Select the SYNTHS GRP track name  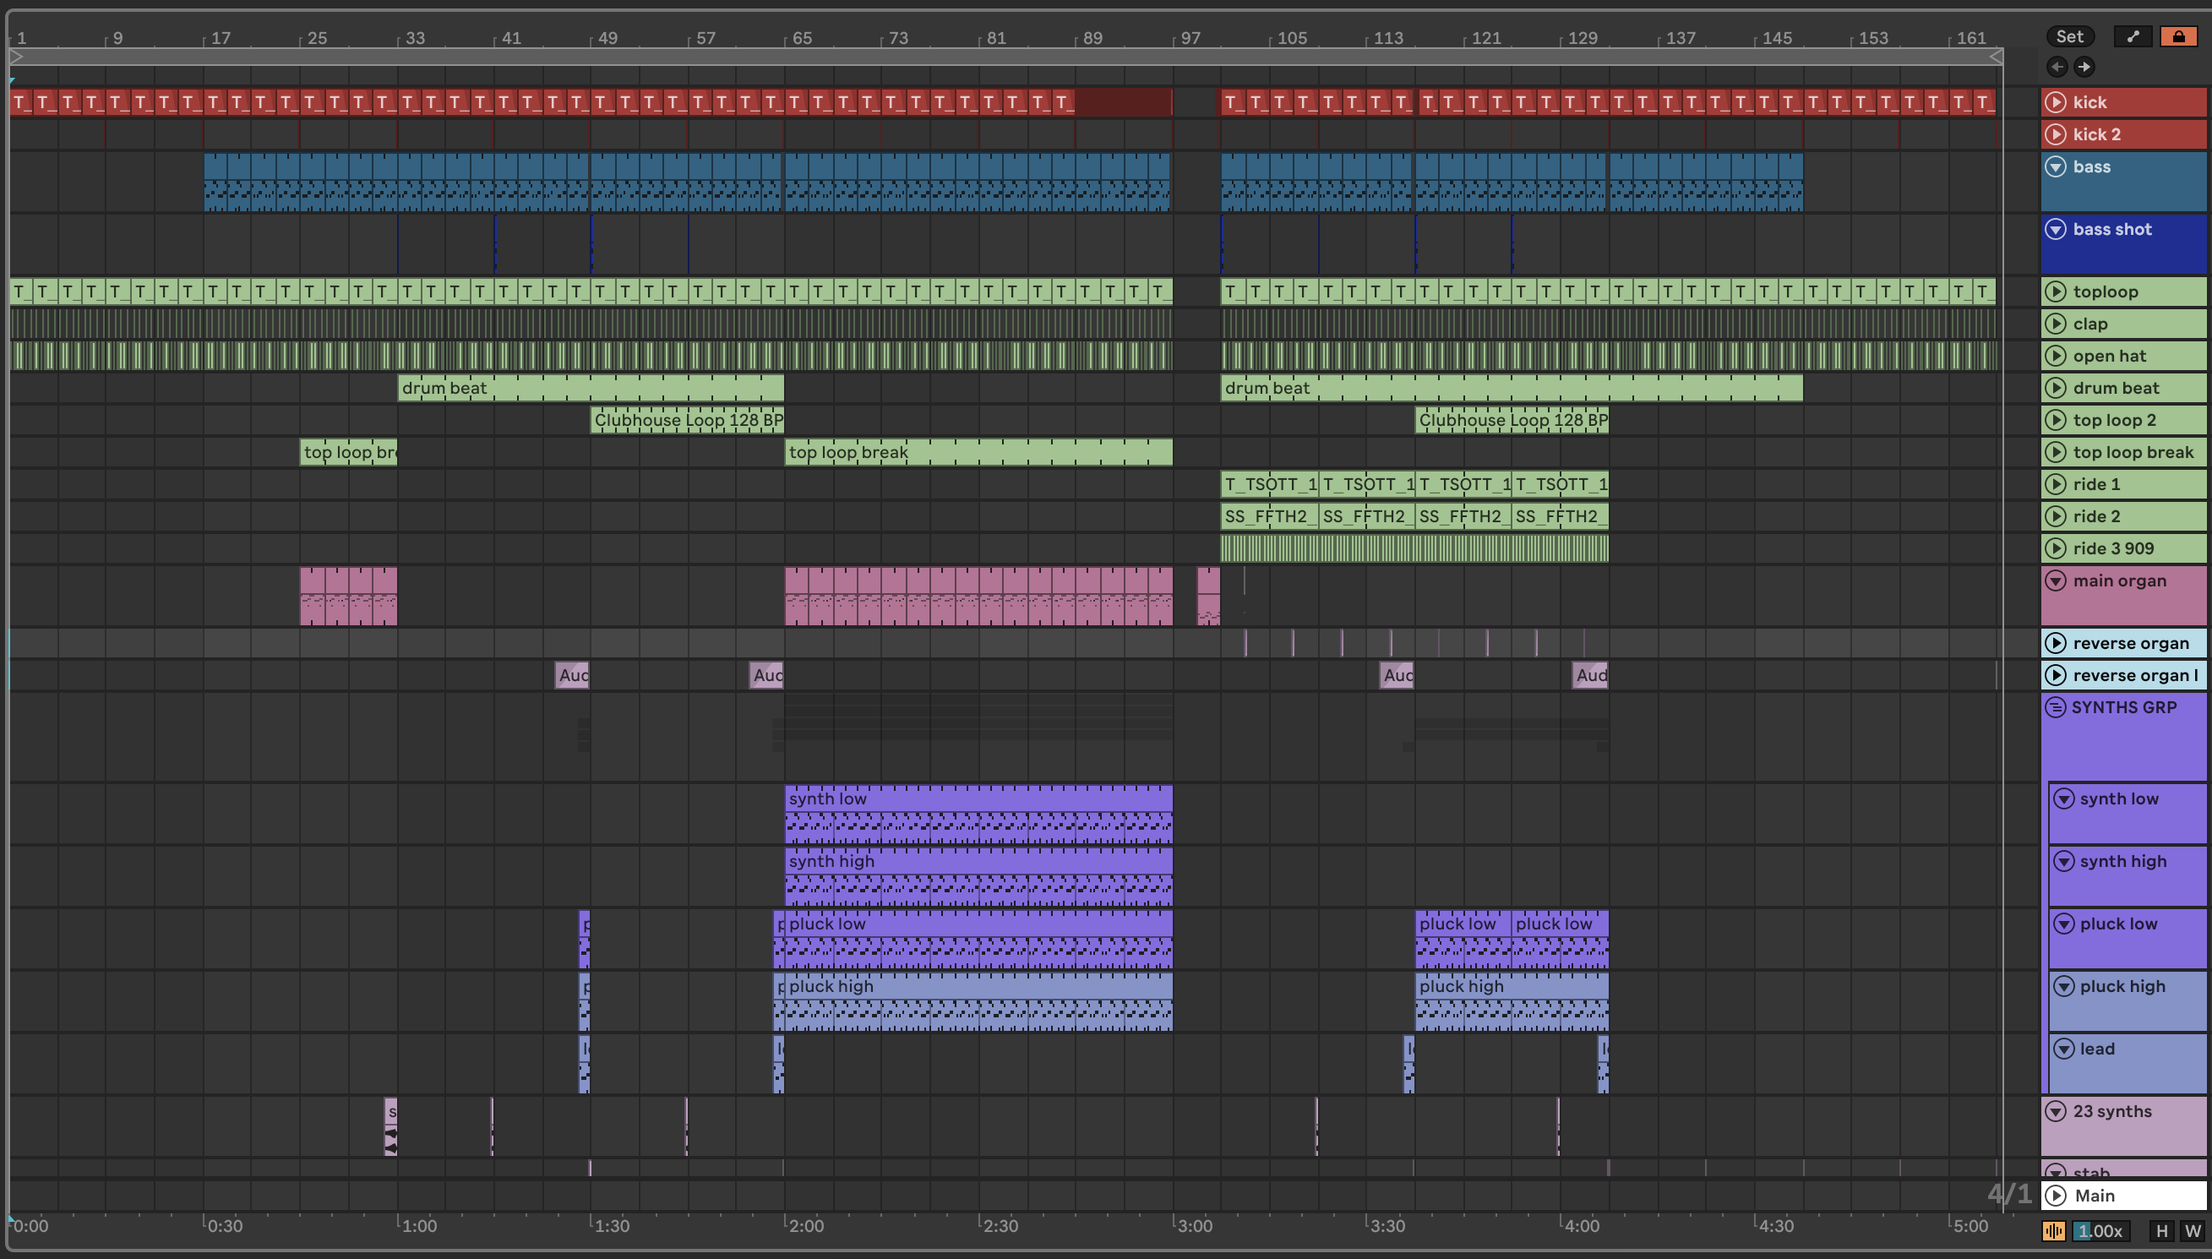click(x=2124, y=706)
